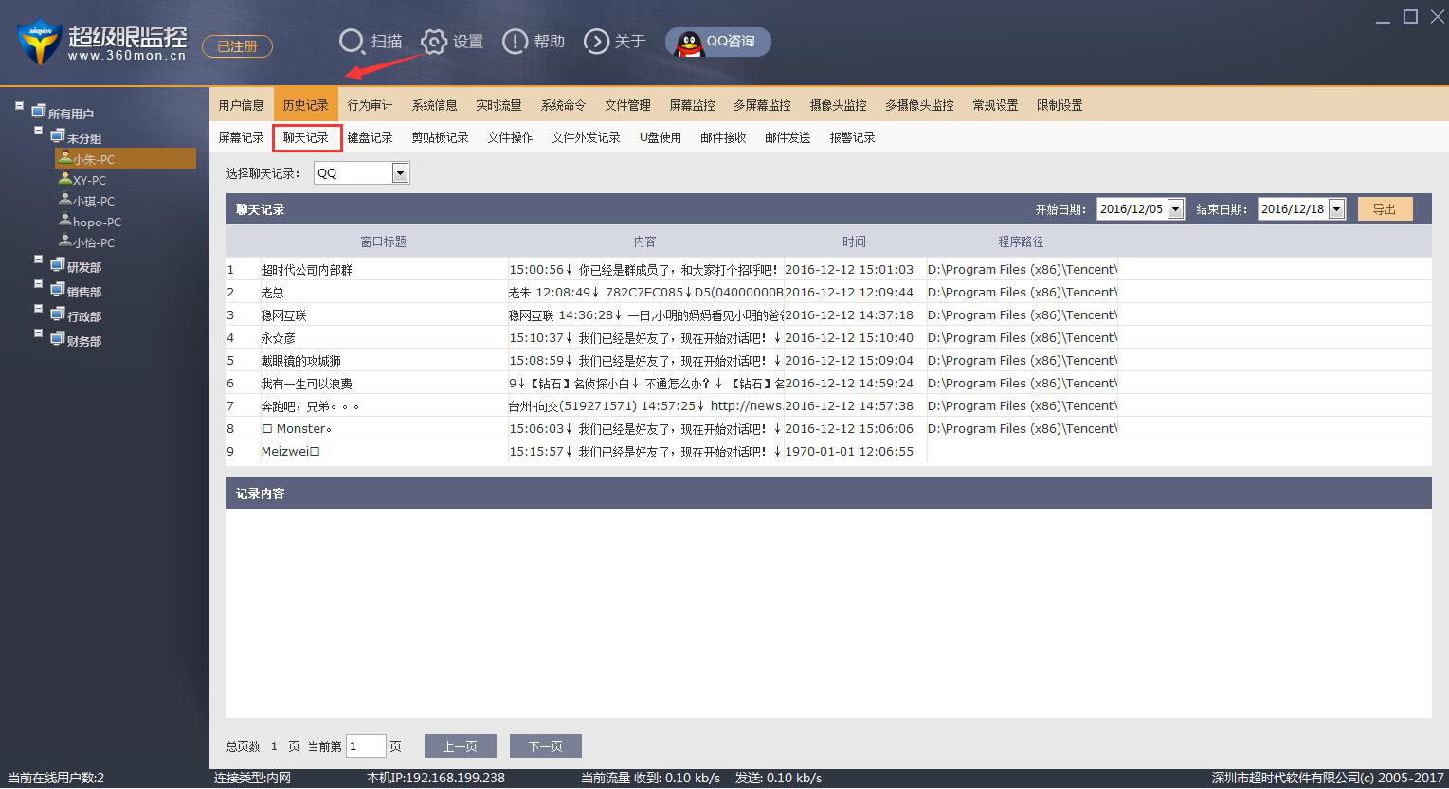Screen dimensions: 1449x789
Task: Switch to the 屏幕监控 tab
Action: click(692, 105)
